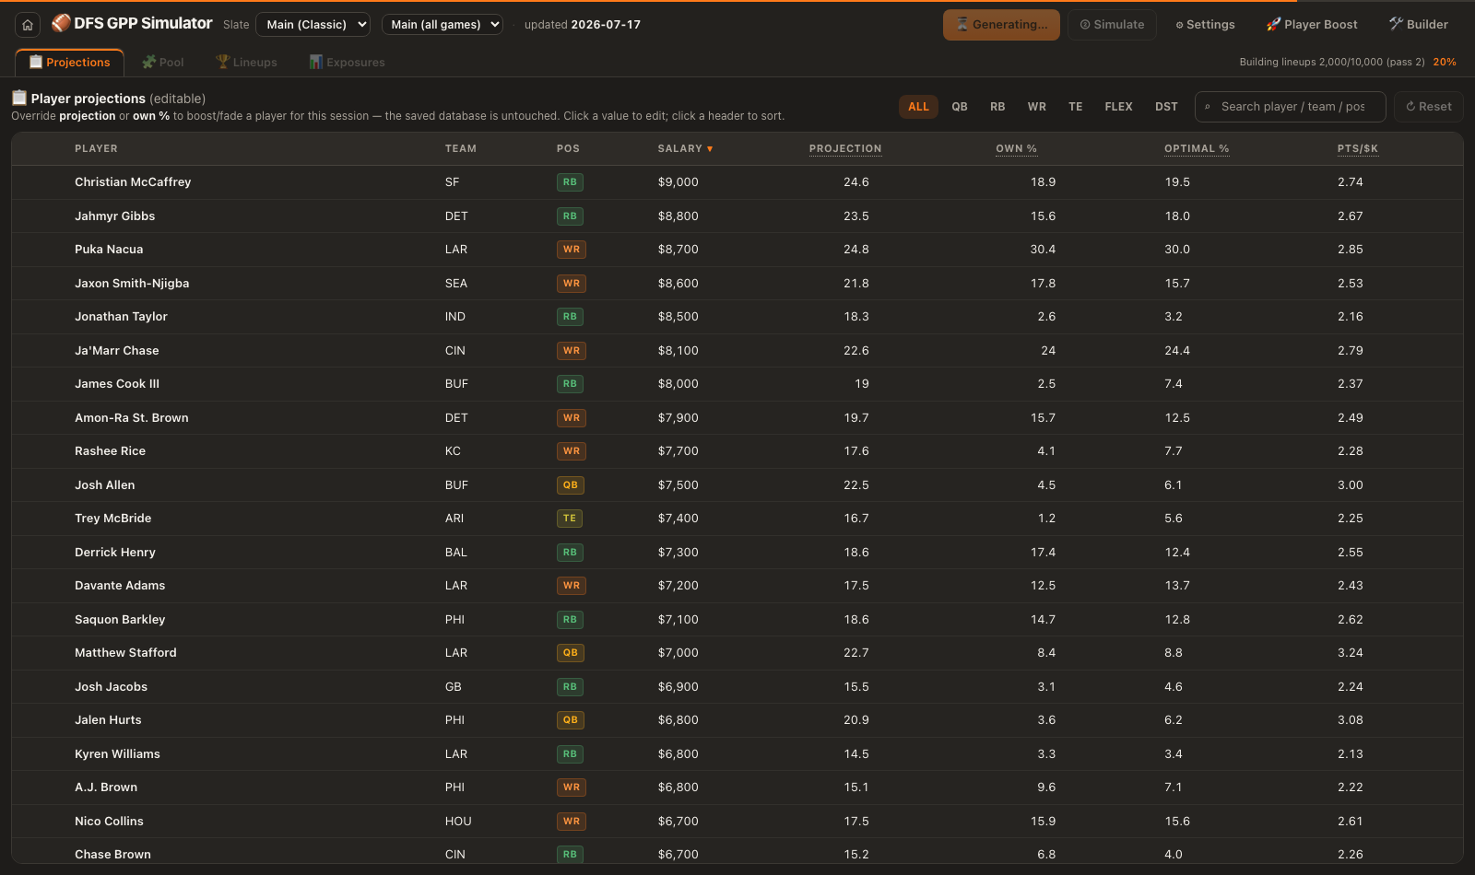Edit Ja'Marr Chase projection 22.6
The width and height of the screenshot is (1475, 875).
coord(856,351)
